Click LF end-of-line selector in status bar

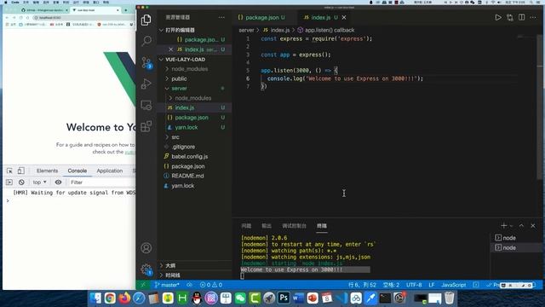coord(432,285)
